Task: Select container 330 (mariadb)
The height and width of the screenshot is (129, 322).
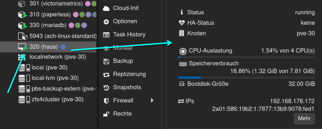Action: point(49,25)
